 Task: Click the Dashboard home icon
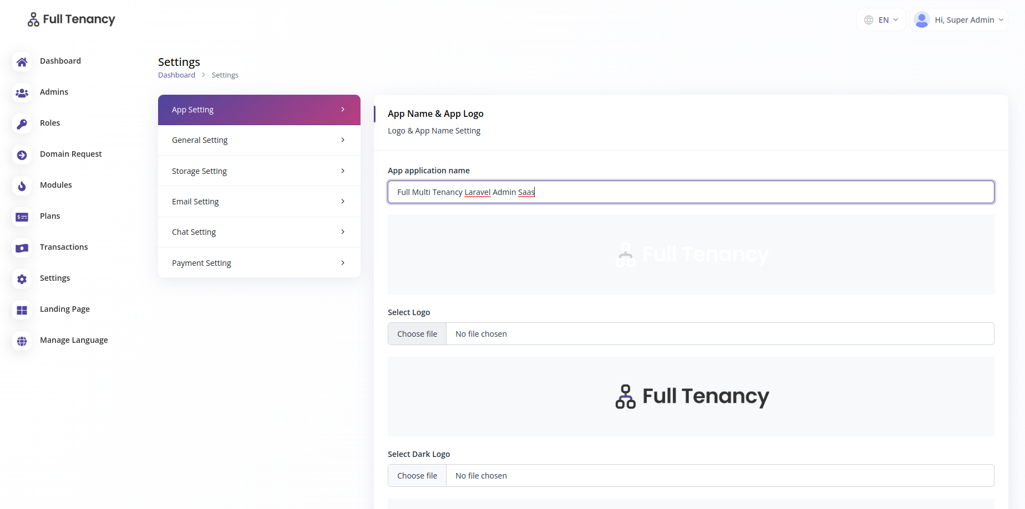point(22,62)
